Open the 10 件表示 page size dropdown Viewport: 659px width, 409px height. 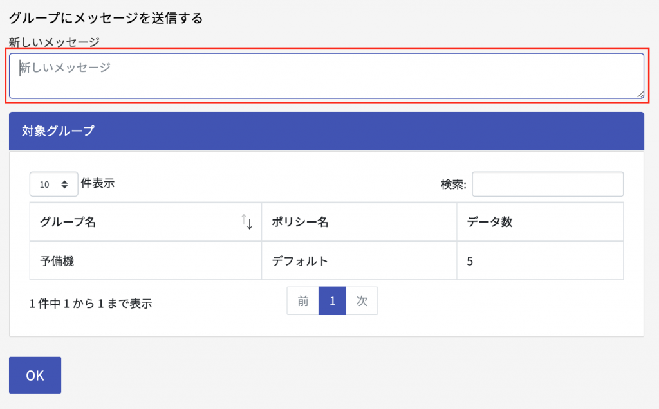tap(53, 184)
